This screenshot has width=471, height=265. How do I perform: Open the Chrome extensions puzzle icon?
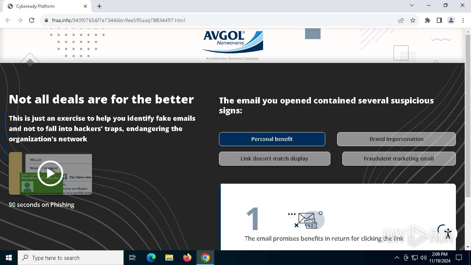[x=428, y=20]
